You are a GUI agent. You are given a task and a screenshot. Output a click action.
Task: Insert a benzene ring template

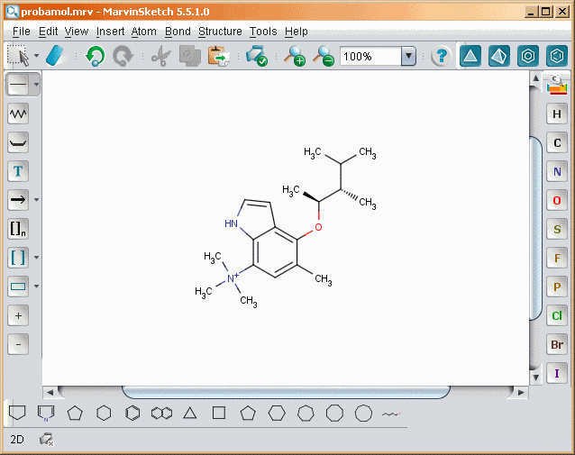132,414
